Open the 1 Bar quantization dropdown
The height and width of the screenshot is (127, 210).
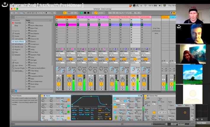click(x=53, y=13)
